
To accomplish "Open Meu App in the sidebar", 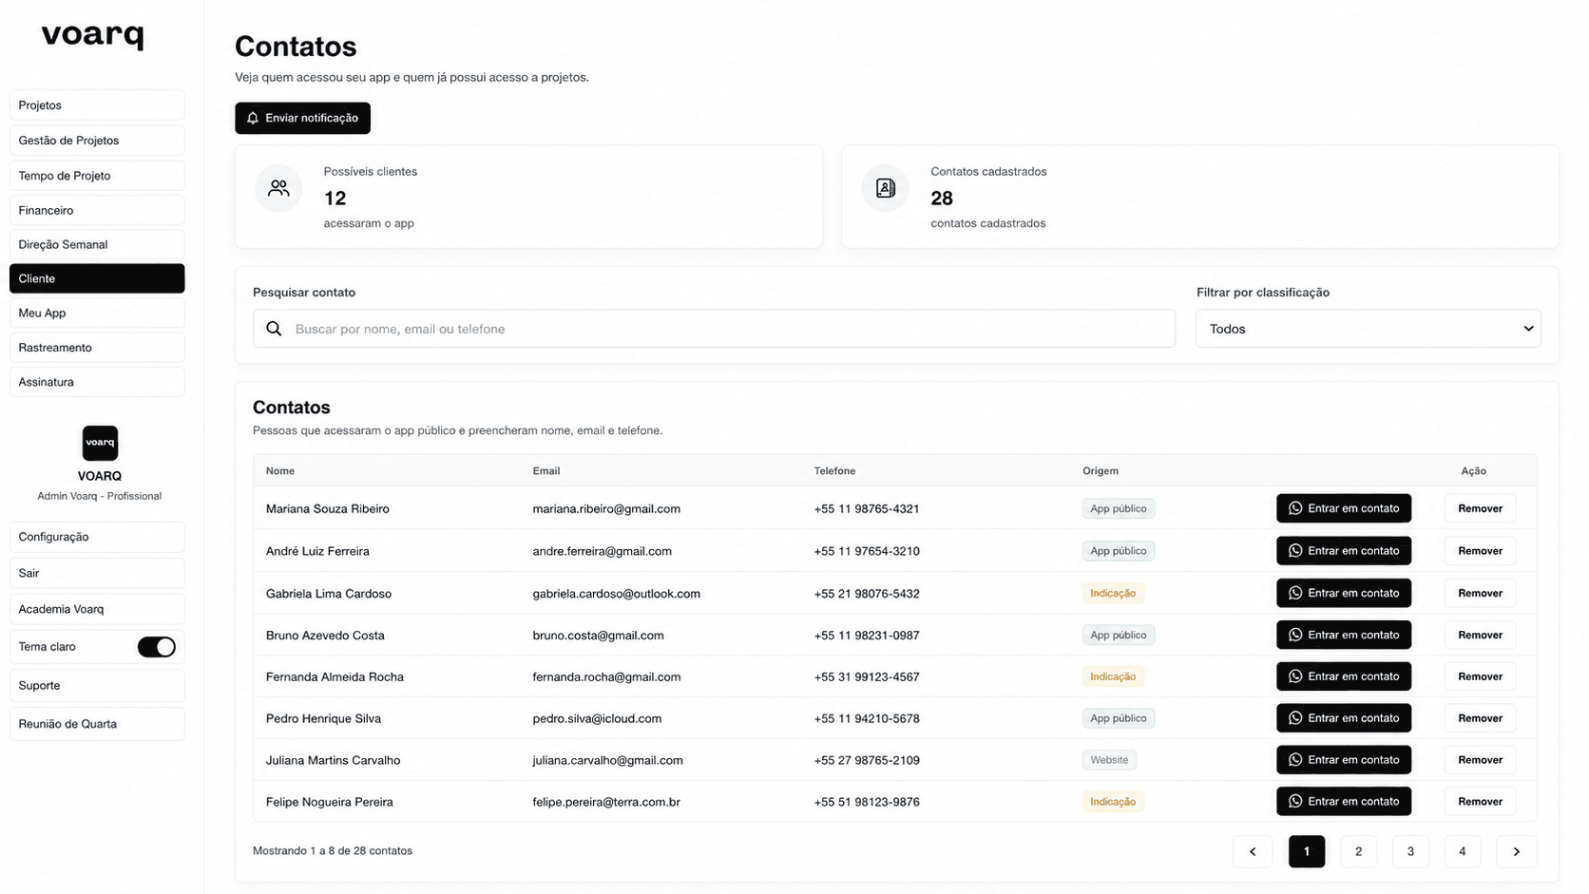I will (x=97, y=313).
